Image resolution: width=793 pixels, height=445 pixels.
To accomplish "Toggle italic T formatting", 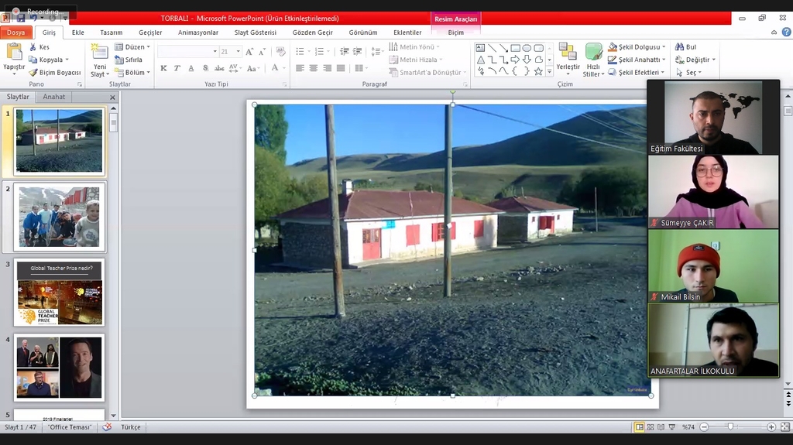I will [x=177, y=68].
